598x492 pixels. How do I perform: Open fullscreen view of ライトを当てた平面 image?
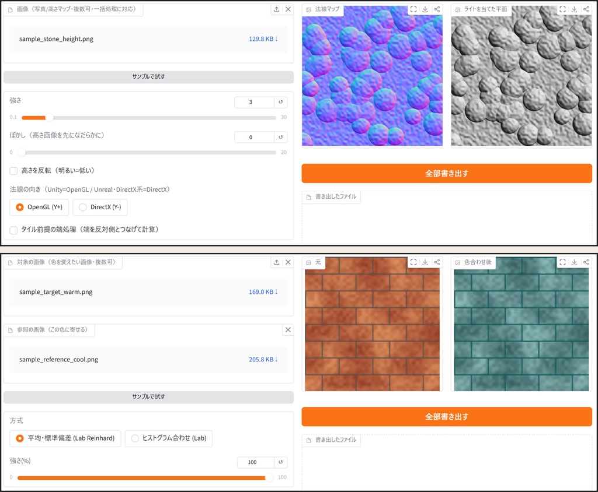tap(562, 9)
